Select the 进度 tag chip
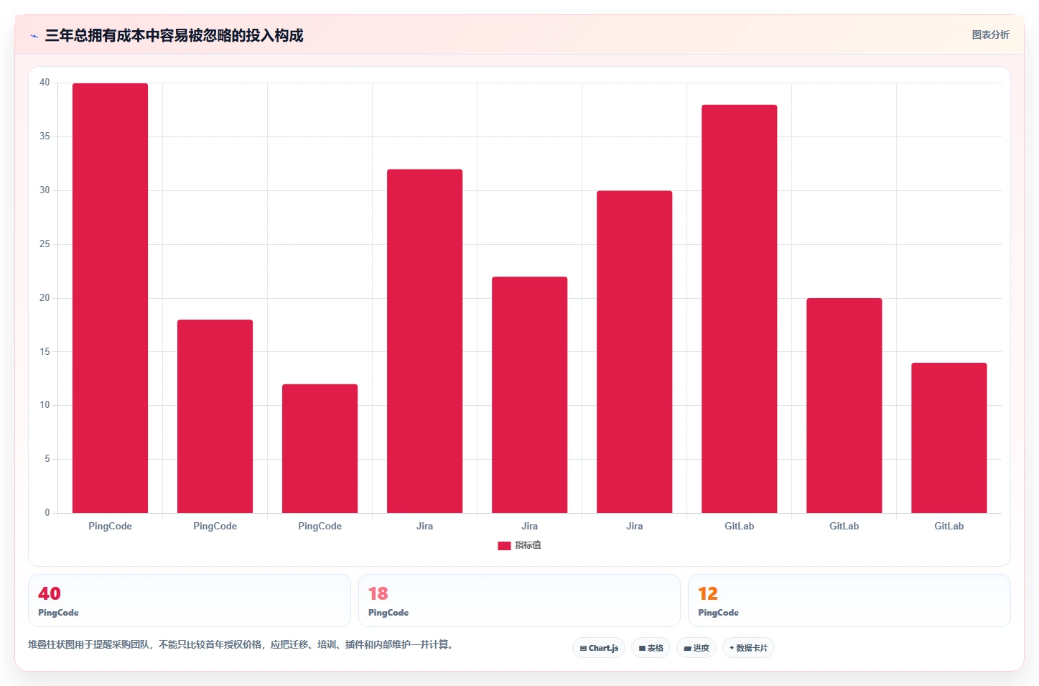The height and width of the screenshot is (686, 1039). [x=696, y=648]
